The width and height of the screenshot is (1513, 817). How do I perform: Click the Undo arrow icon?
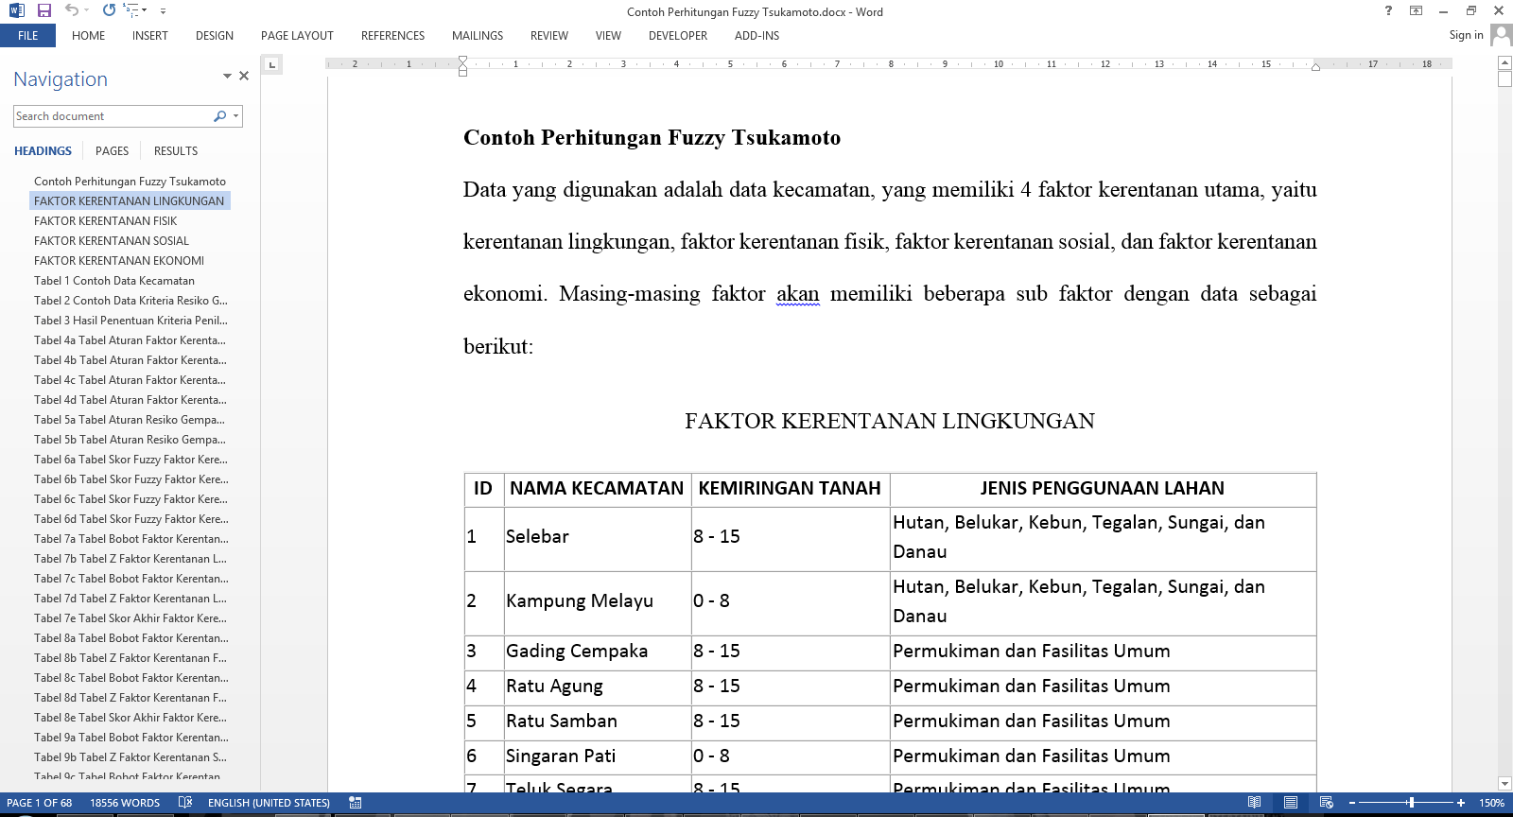pyautogui.click(x=72, y=10)
